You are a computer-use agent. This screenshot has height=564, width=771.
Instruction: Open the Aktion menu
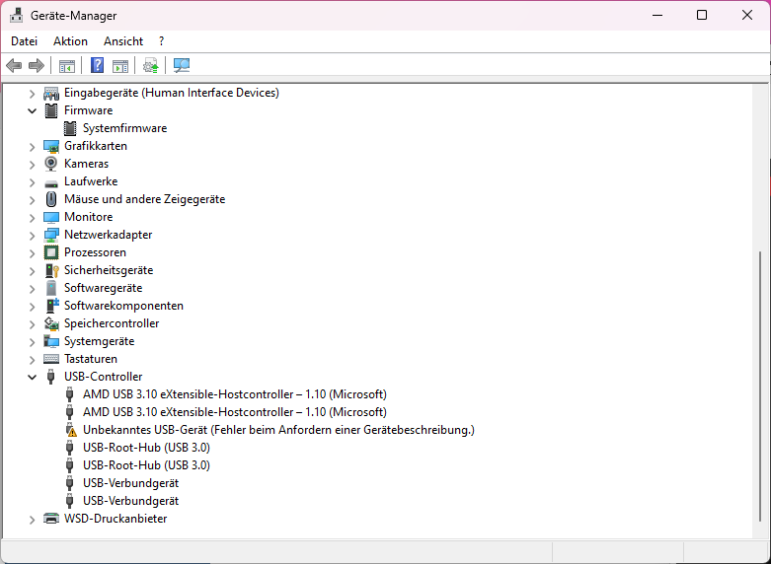point(70,41)
